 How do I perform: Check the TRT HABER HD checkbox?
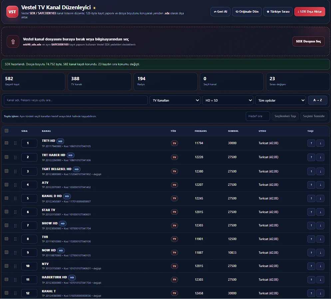coord(7,157)
